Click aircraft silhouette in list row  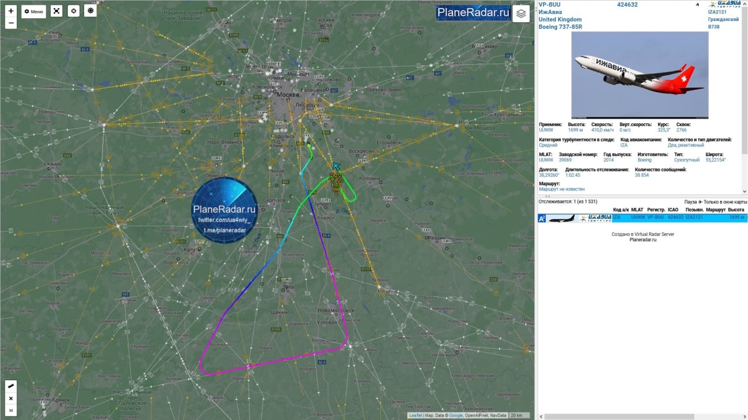(561, 218)
